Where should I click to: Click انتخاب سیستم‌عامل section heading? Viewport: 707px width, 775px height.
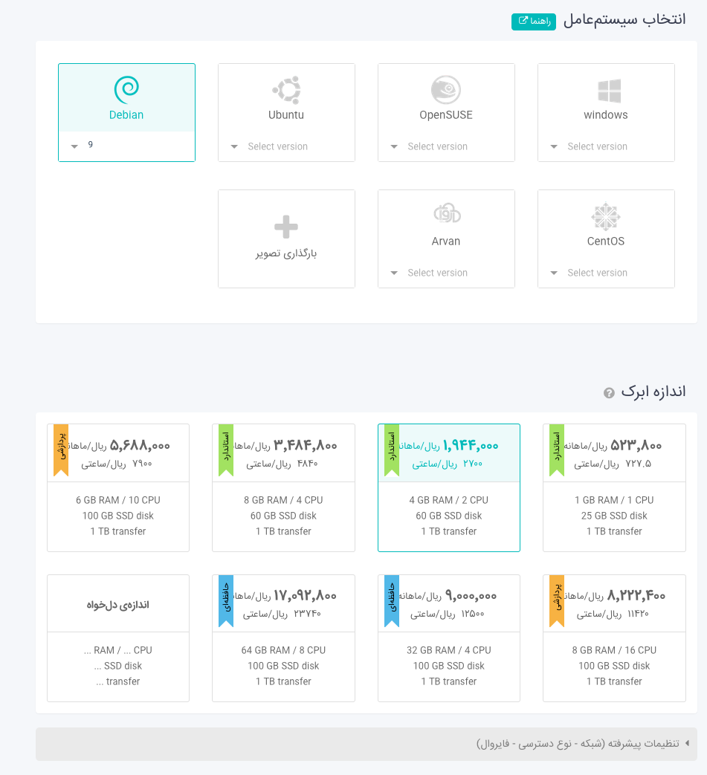click(624, 20)
